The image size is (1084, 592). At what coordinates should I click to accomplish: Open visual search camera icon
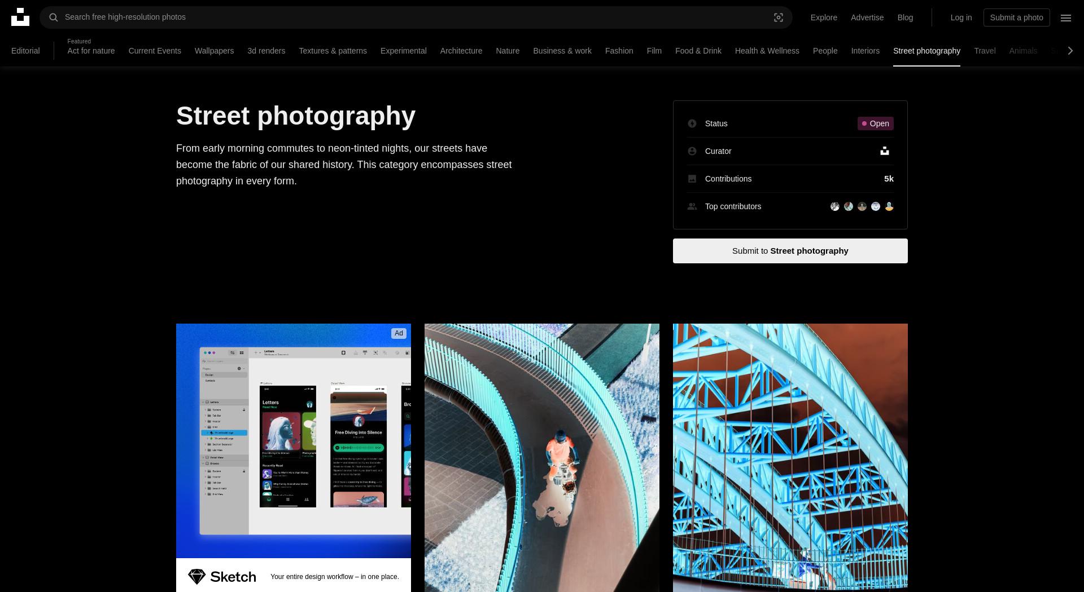click(x=779, y=17)
